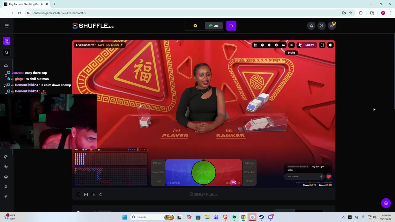Place an Either Pair side bet
395x222 pixels.
249,172
